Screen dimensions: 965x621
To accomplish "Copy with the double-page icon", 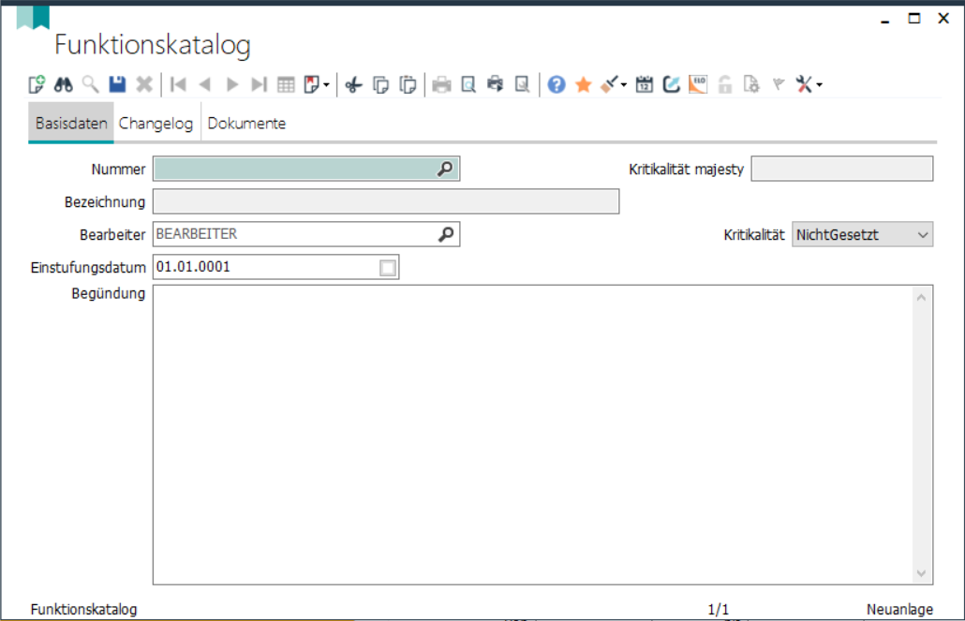I will [381, 84].
